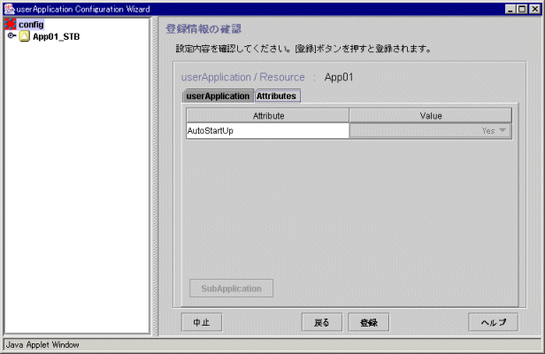
Task: Click the Value column header
Action: (431, 115)
